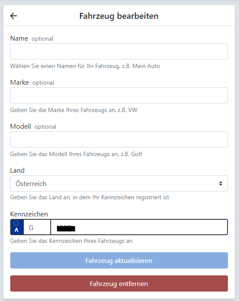Click the Fahrzeug aktualisieren button
Image resolution: width=239 pixels, height=301 pixels.
pyautogui.click(x=119, y=260)
